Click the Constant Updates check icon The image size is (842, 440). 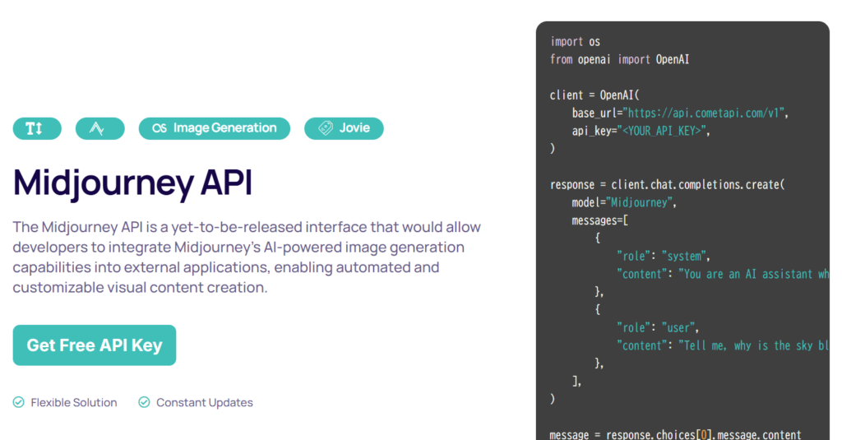tap(144, 402)
